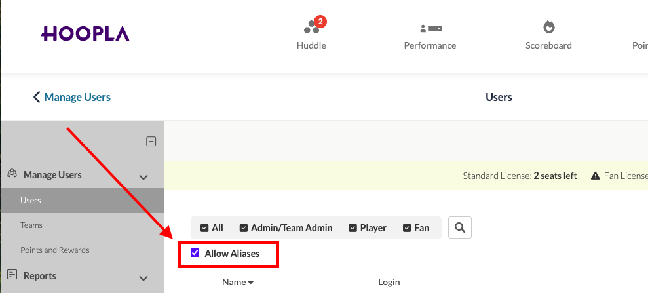This screenshot has width=648, height=293.
Task: Toggle the All filter checkbox
Action: (204, 228)
